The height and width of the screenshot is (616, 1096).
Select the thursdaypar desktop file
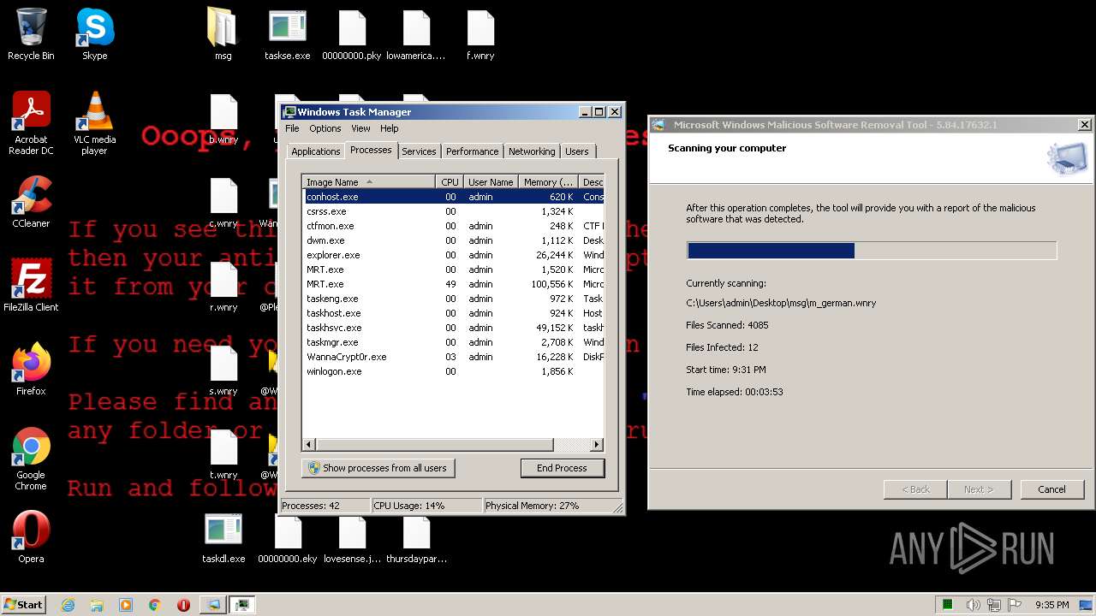tap(416, 539)
